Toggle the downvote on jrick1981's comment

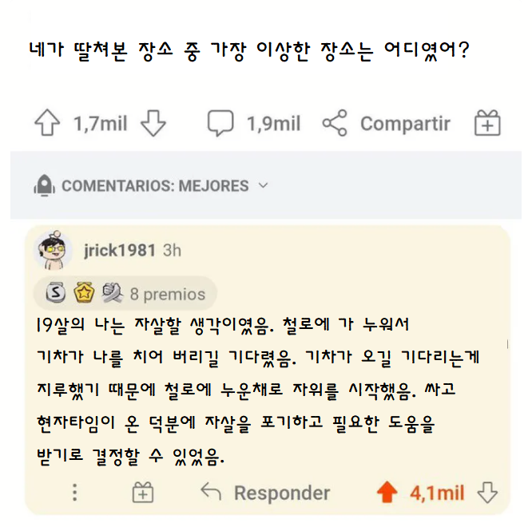[x=487, y=492]
